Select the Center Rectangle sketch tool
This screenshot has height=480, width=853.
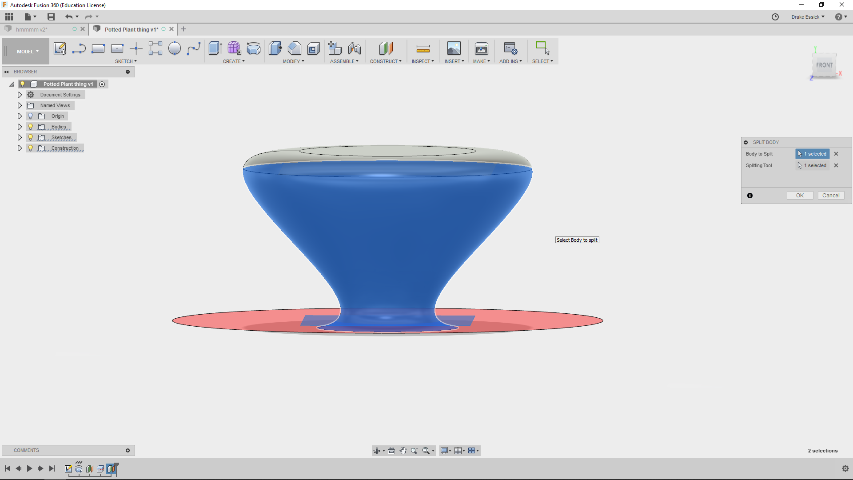(117, 48)
